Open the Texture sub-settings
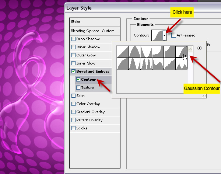Screen dimensions: 221x174 tap(87, 88)
